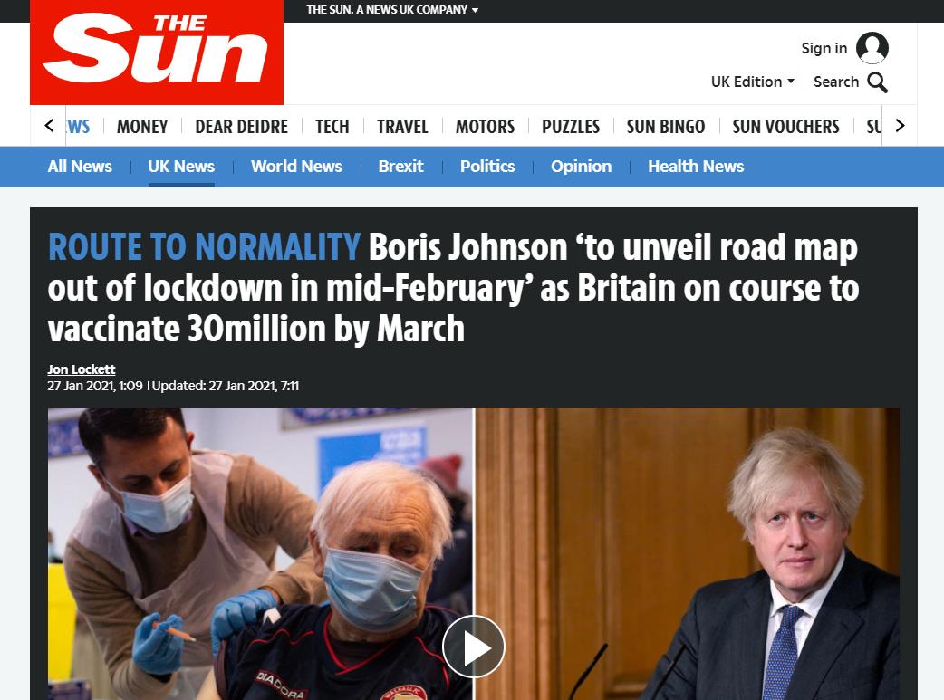Click the Boris Johnson article headline
Screen dimensions: 944x700
pos(453,288)
